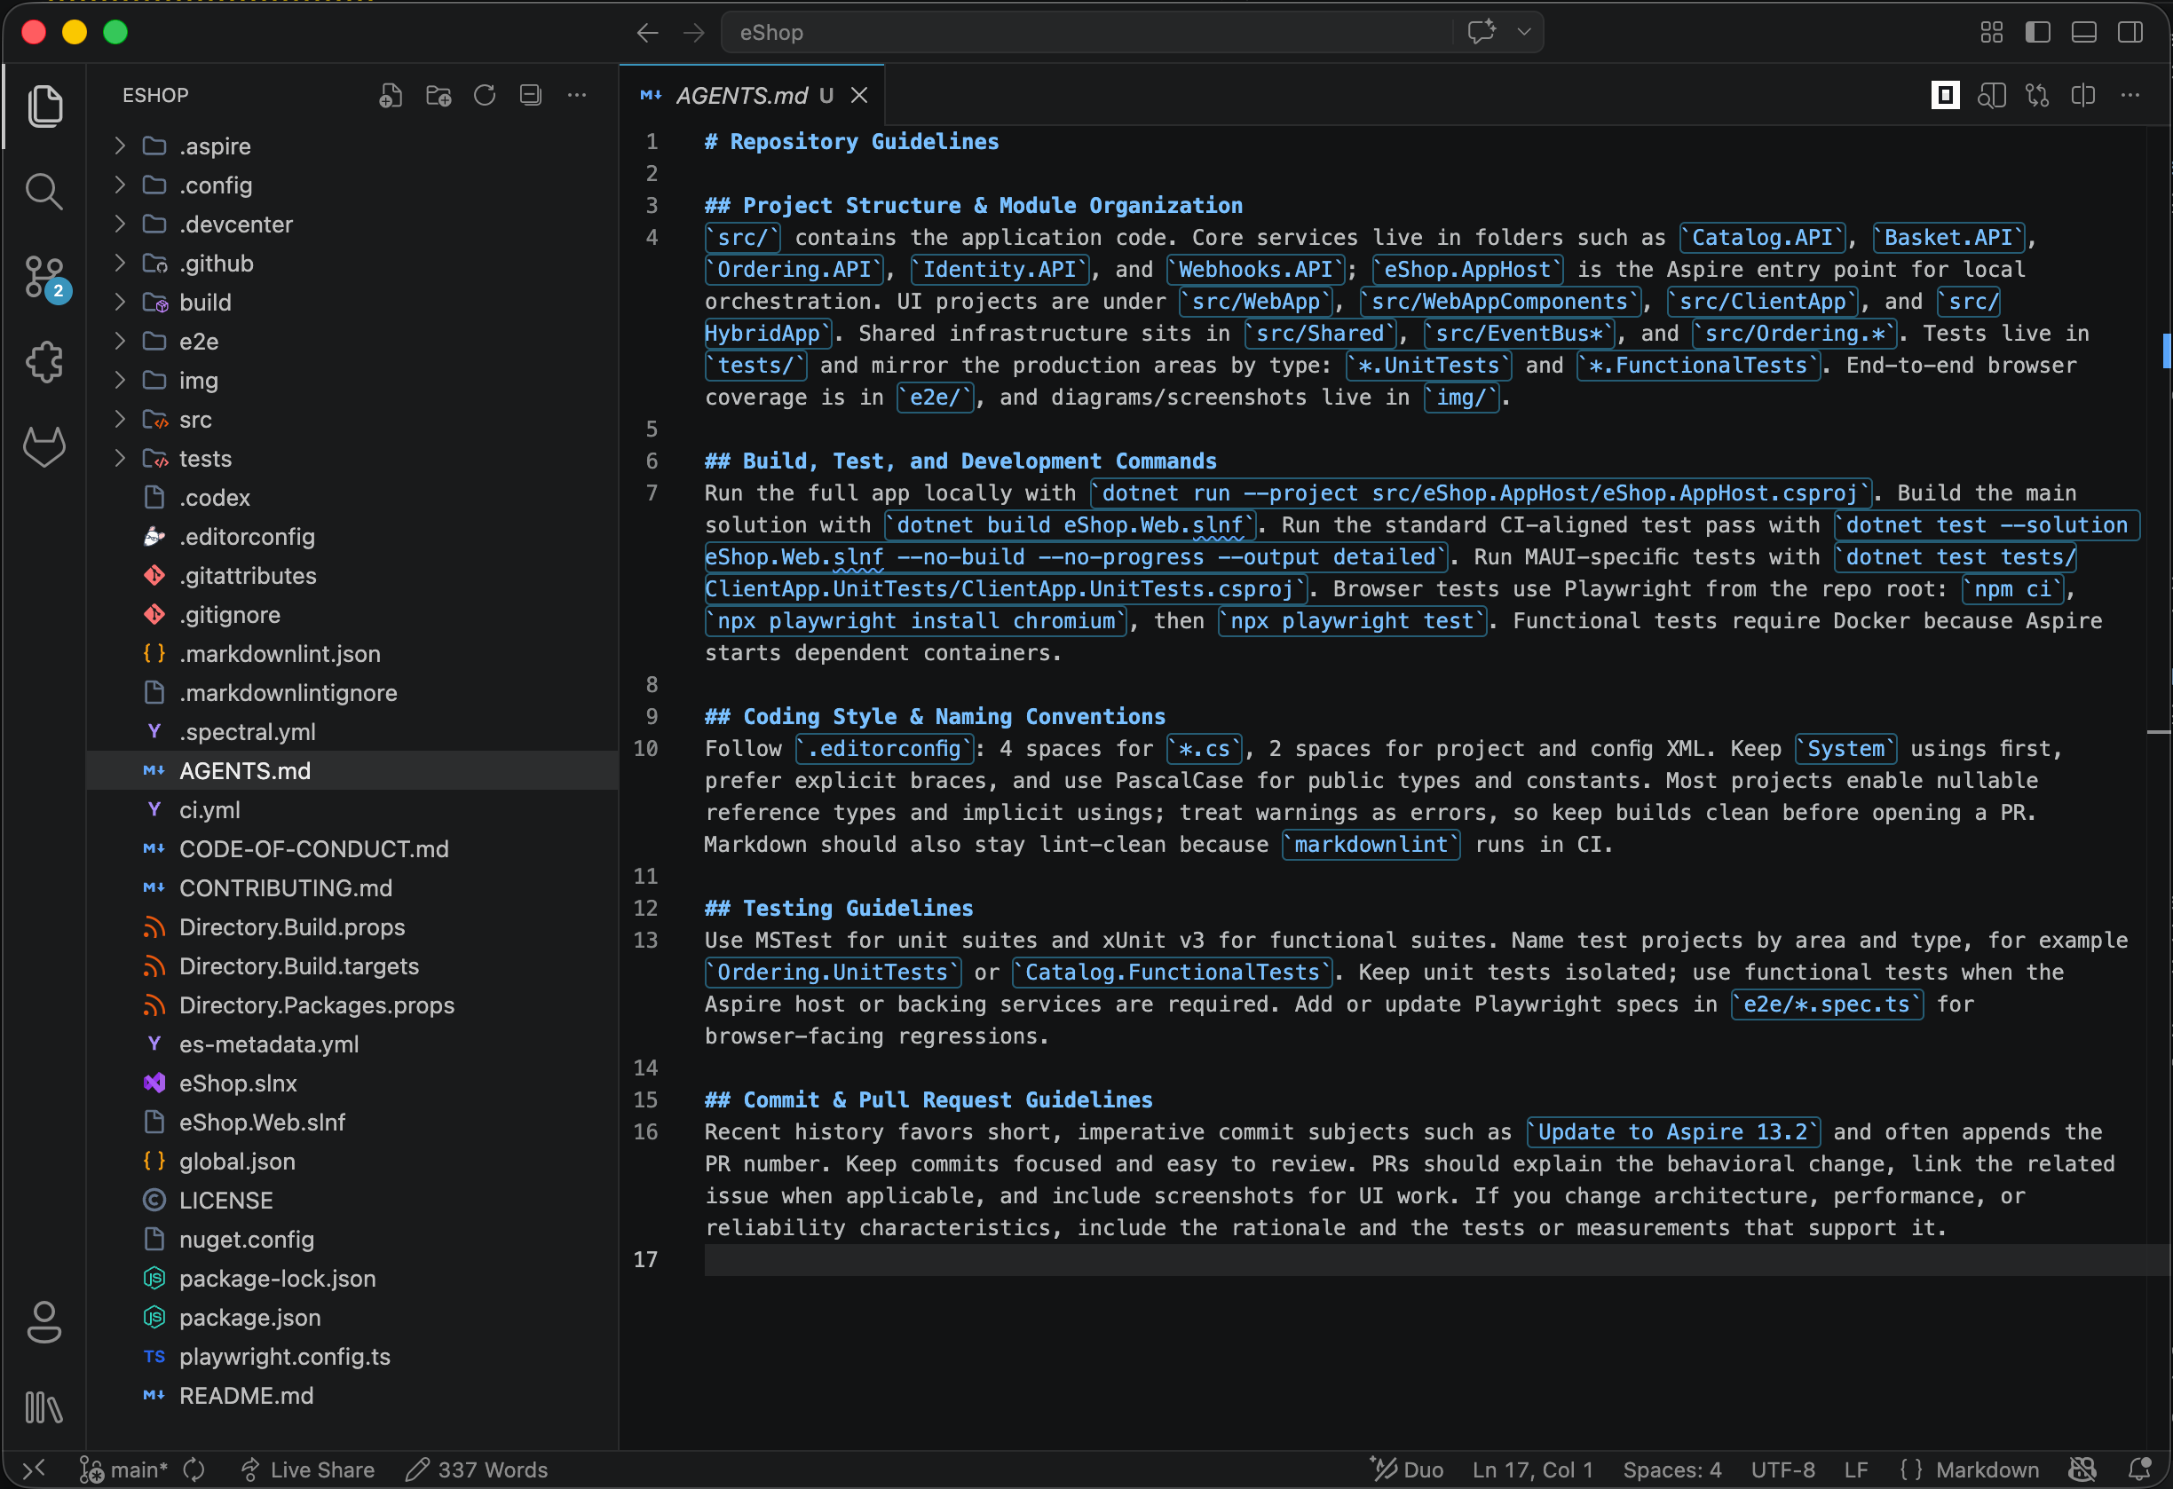Synchronize changes from the status bar

(x=194, y=1469)
